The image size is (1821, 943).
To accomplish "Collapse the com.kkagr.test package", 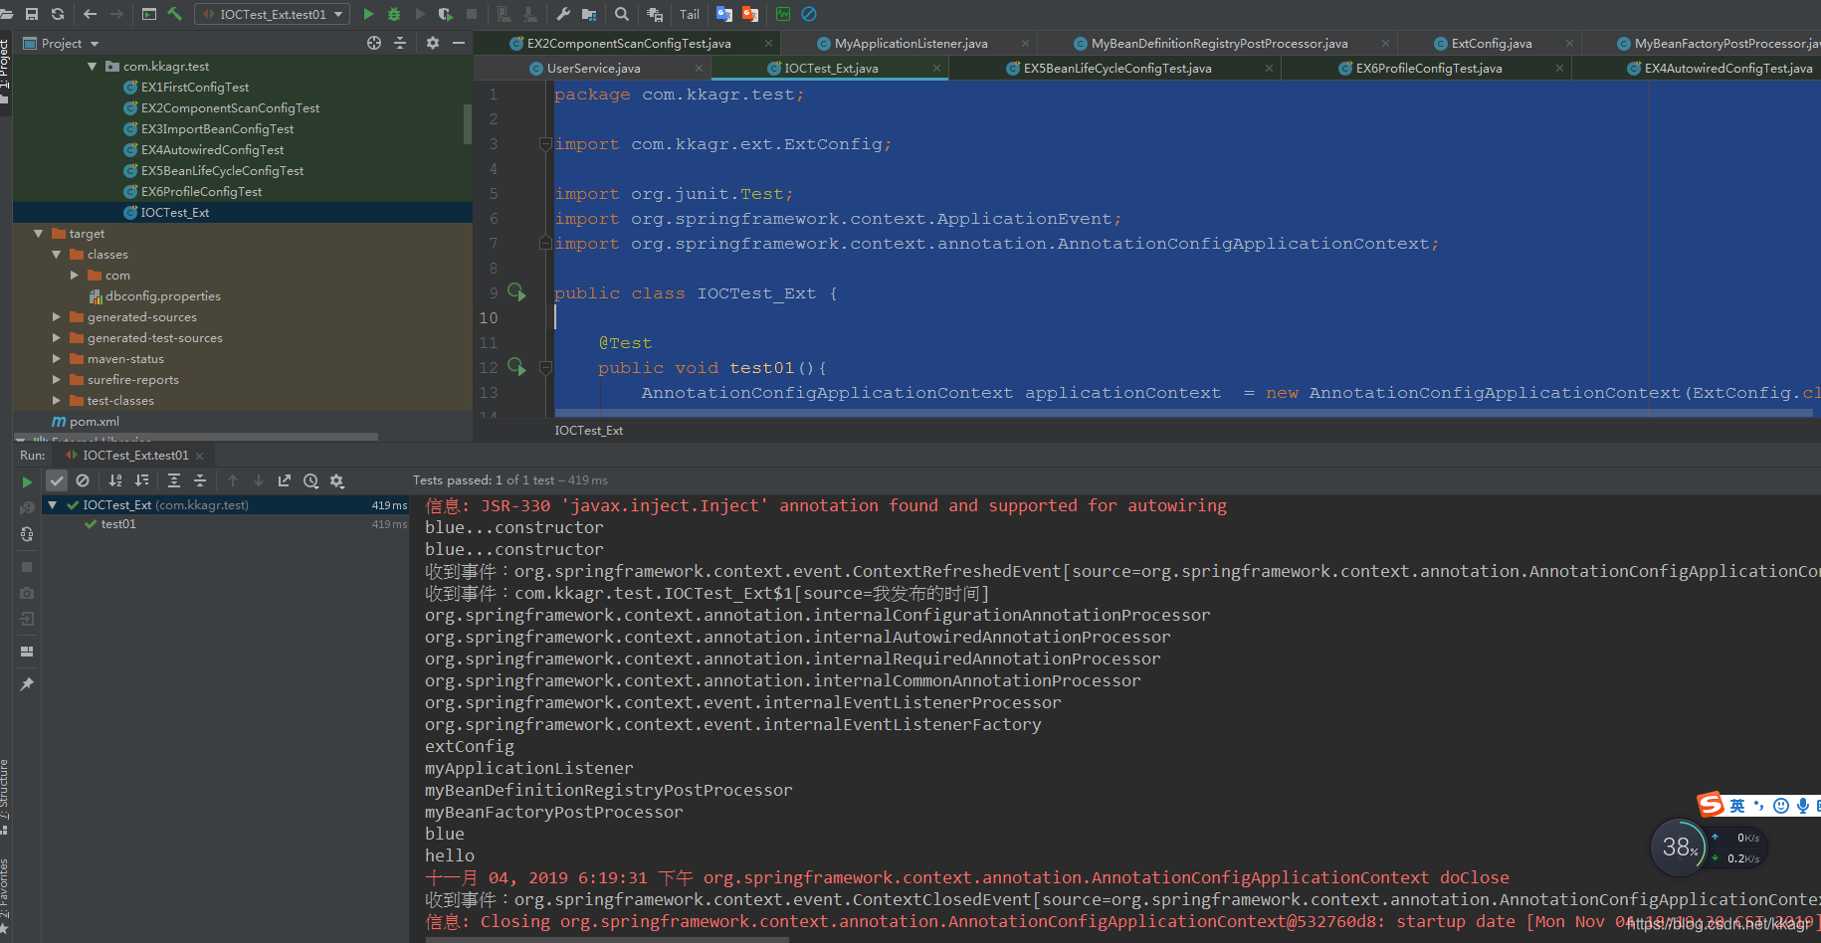I will tap(93, 67).
